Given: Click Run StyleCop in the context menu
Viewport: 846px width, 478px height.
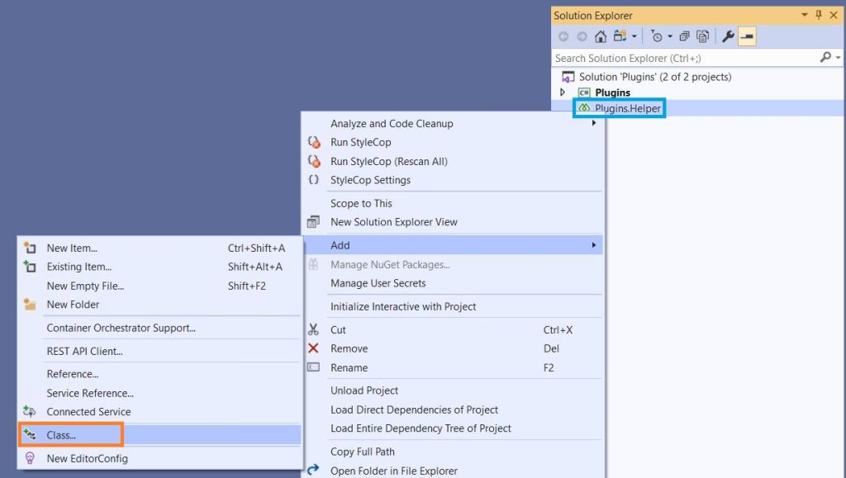Looking at the screenshot, I should [x=360, y=142].
